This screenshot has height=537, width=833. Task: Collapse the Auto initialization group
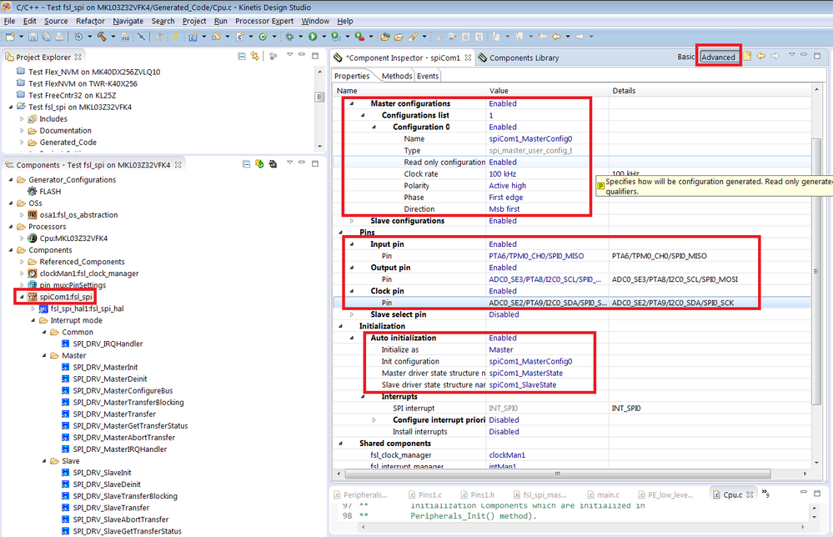coord(352,338)
